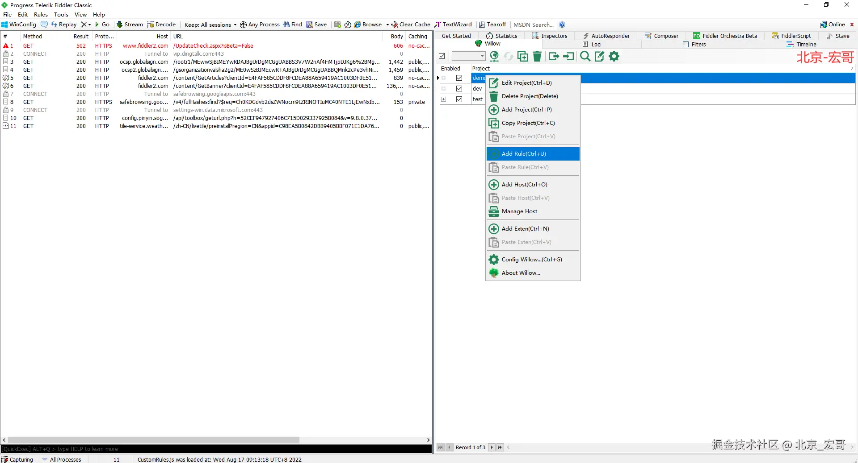Select Manage Host menu entry

(533, 211)
